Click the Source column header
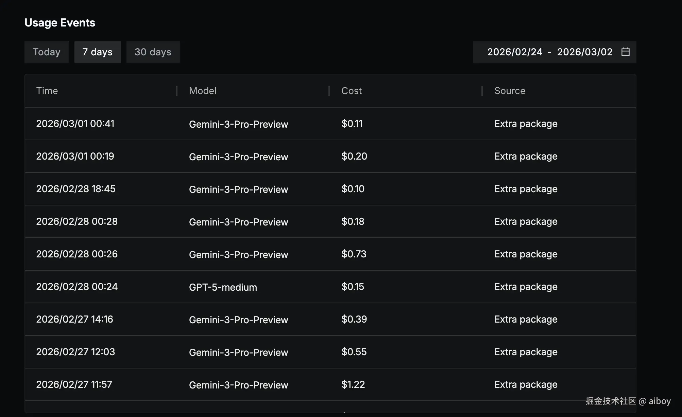The width and height of the screenshot is (682, 417). point(509,91)
